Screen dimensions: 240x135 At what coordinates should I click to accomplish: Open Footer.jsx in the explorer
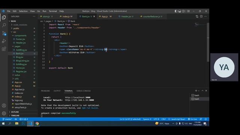[x=21, y=39]
